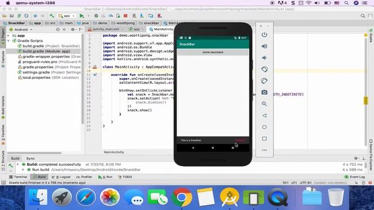The width and height of the screenshot is (374, 210).
Task: Tap the red snackbar action text
Action: coord(240,140)
